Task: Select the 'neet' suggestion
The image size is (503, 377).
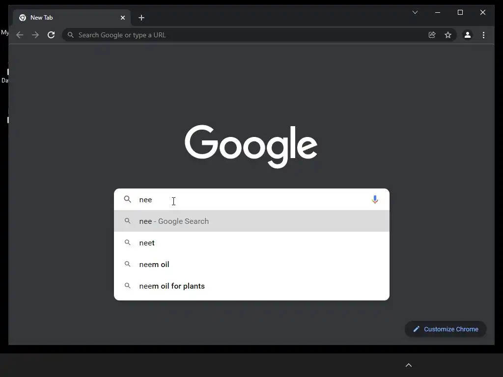Action: click(x=252, y=242)
